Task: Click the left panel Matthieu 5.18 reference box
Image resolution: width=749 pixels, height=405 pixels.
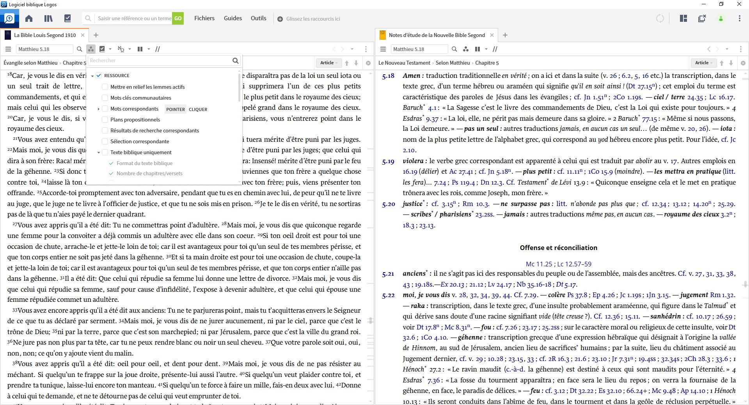Action: [44, 49]
